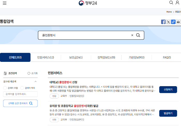The width and height of the screenshot is (181, 126).
Task: Click the 민원서비스 section heading
Action: [55, 73]
